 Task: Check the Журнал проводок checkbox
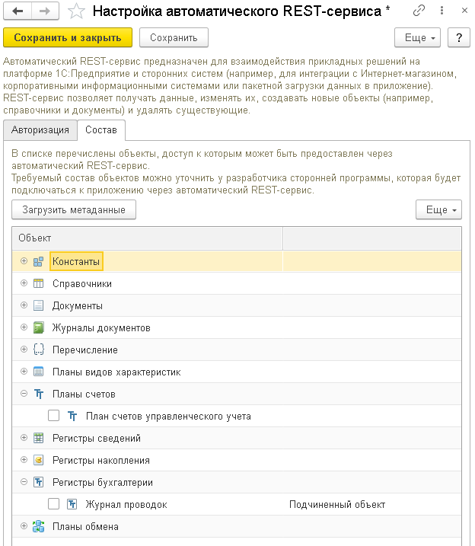pyautogui.click(x=53, y=503)
